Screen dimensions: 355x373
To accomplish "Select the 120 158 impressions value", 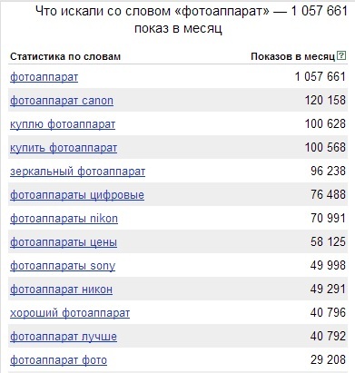I will (325, 100).
